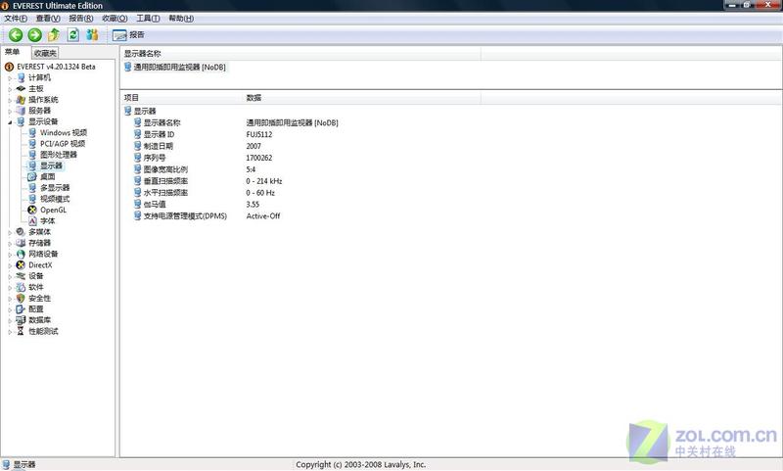The height and width of the screenshot is (471, 783).
Task: Expand the 计算机 tree node
Action: point(10,78)
